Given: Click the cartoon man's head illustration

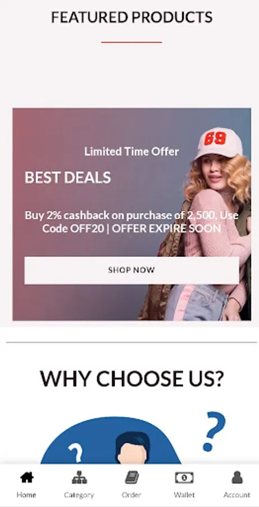Looking at the screenshot, I should click(x=132, y=448).
